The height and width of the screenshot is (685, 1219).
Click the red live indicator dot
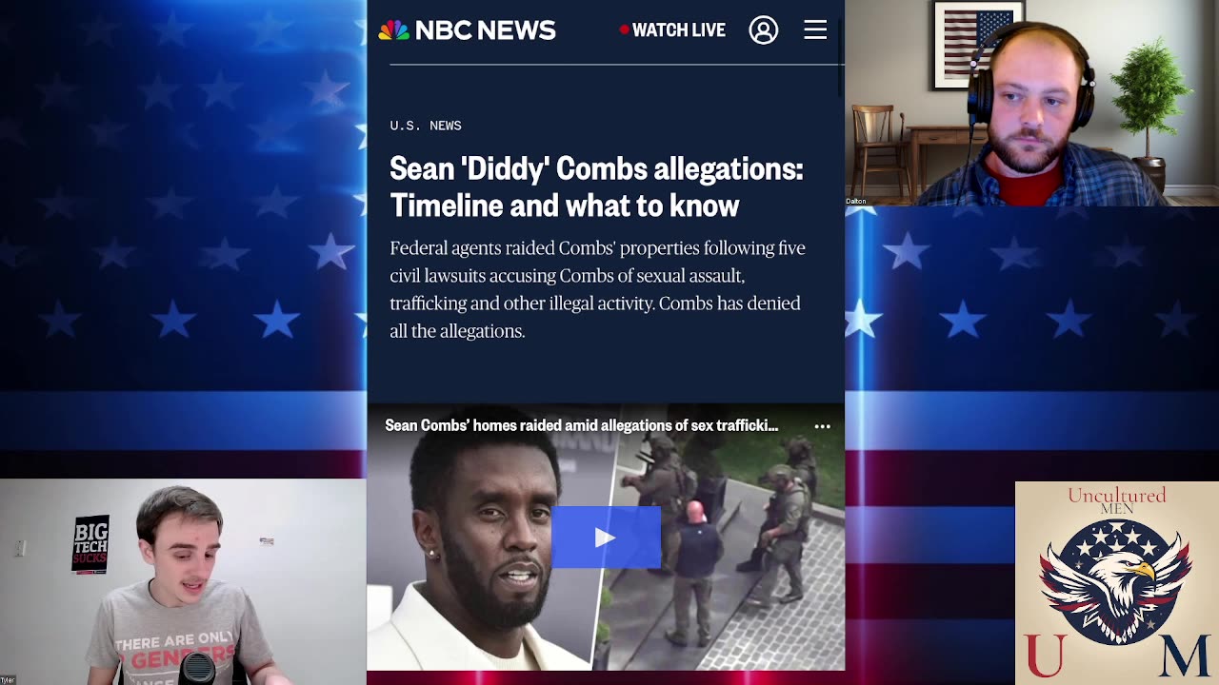pyautogui.click(x=625, y=30)
